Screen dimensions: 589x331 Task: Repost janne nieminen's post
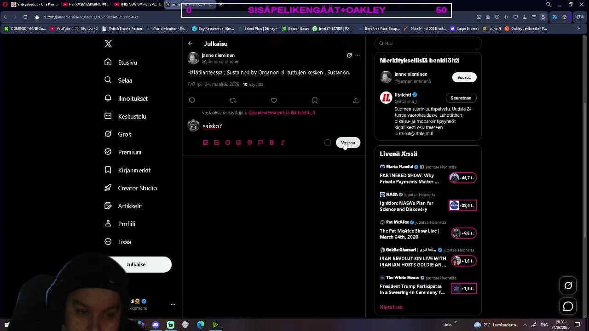[x=233, y=100]
